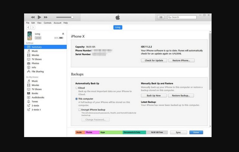This screenshot has width=239, height=152.
Task: Click the rewind playback button
Action: [33, 17]
